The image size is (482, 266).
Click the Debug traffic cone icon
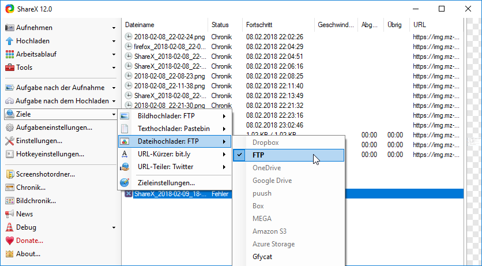(x=10, y=227)
